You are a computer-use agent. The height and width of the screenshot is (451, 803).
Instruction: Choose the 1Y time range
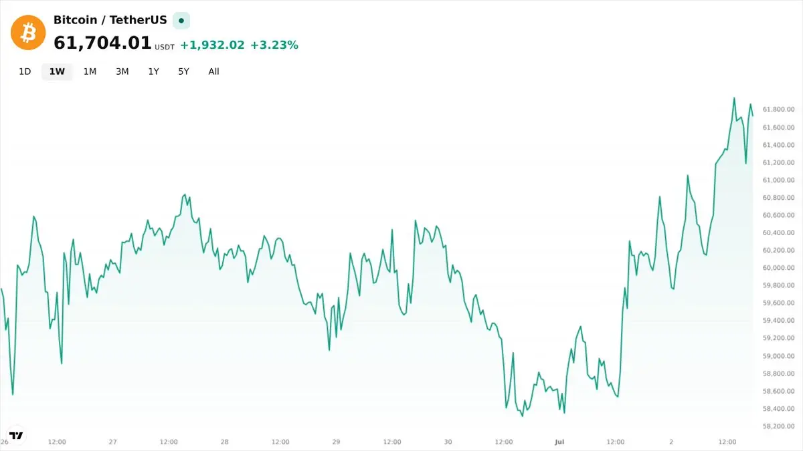pyautogui.click(x=153, y=71)
